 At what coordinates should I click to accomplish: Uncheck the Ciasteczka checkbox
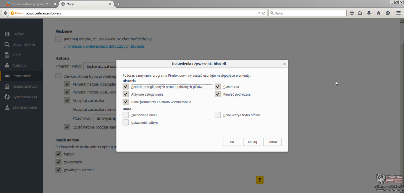pos(218,87)
